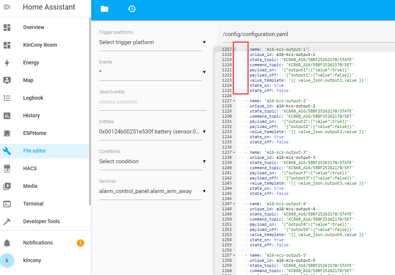Screen dimensions: 395x275
Task: Click the HACS store icon
Action: coord(7,168)
